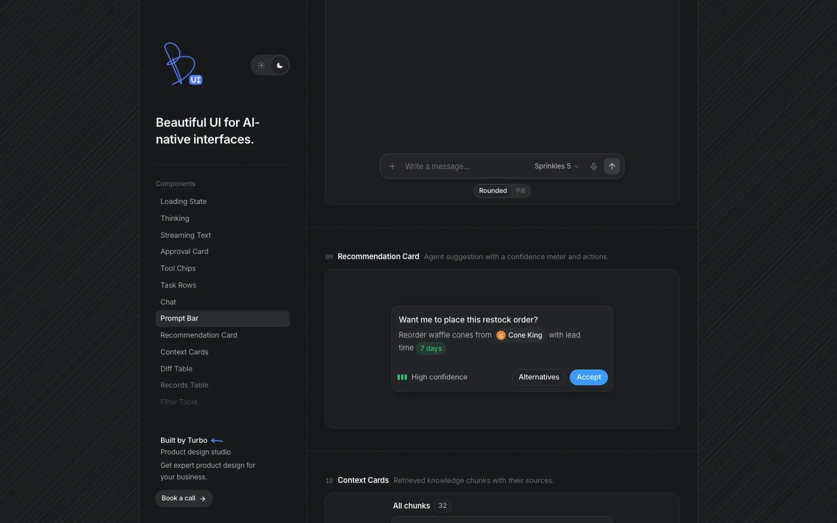Screen dimensions: 837x523
Task: Go to Tool Chips component
Action: (x=223, y=268)
